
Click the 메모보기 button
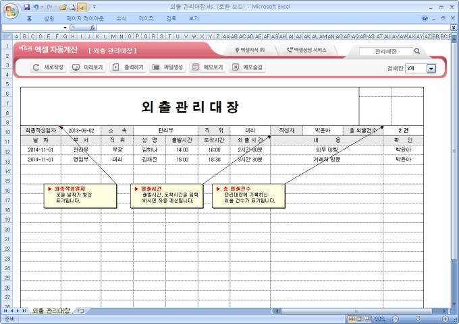point(207,67)
